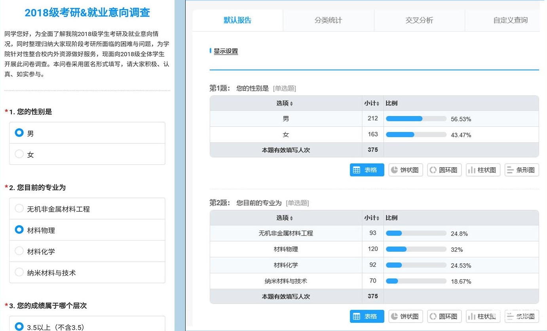The height and width of the screenshot is (331, 547).
Task: Pick the 纳米材料与技术 radio option
Action: click(19, 272)
